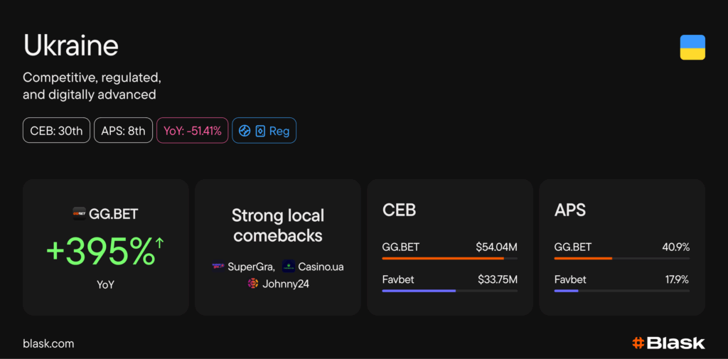The image size is (728, 359).
Task: Click the Favbet purple CEB bar
Action: coord(419,291)
